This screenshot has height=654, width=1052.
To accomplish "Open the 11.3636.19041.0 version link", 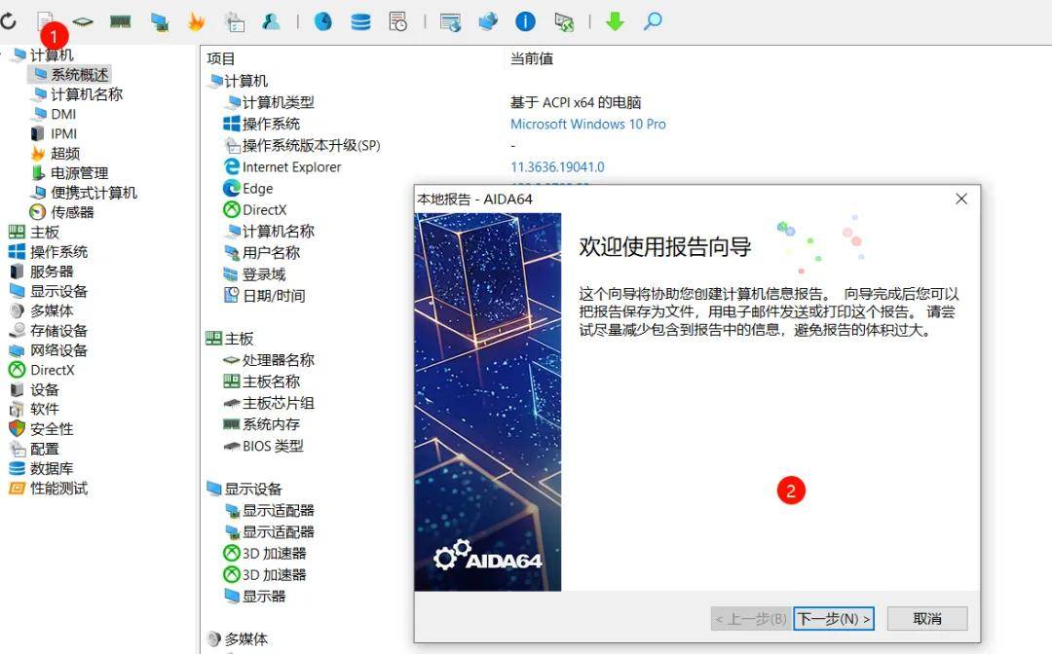I will coord(557,166).
